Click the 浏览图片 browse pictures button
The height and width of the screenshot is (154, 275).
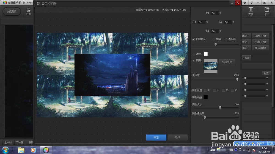coord(12,12)
